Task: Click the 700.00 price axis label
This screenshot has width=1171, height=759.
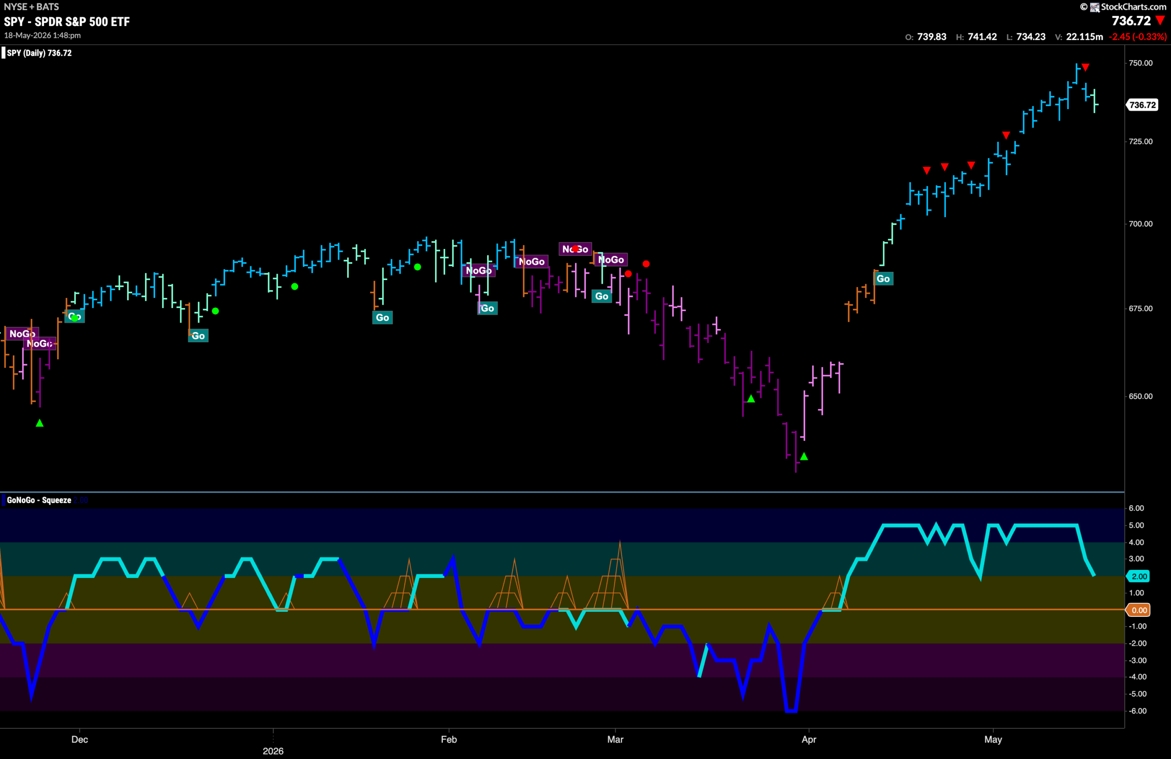Action: pyautogui.click(x=1140, y=223)
